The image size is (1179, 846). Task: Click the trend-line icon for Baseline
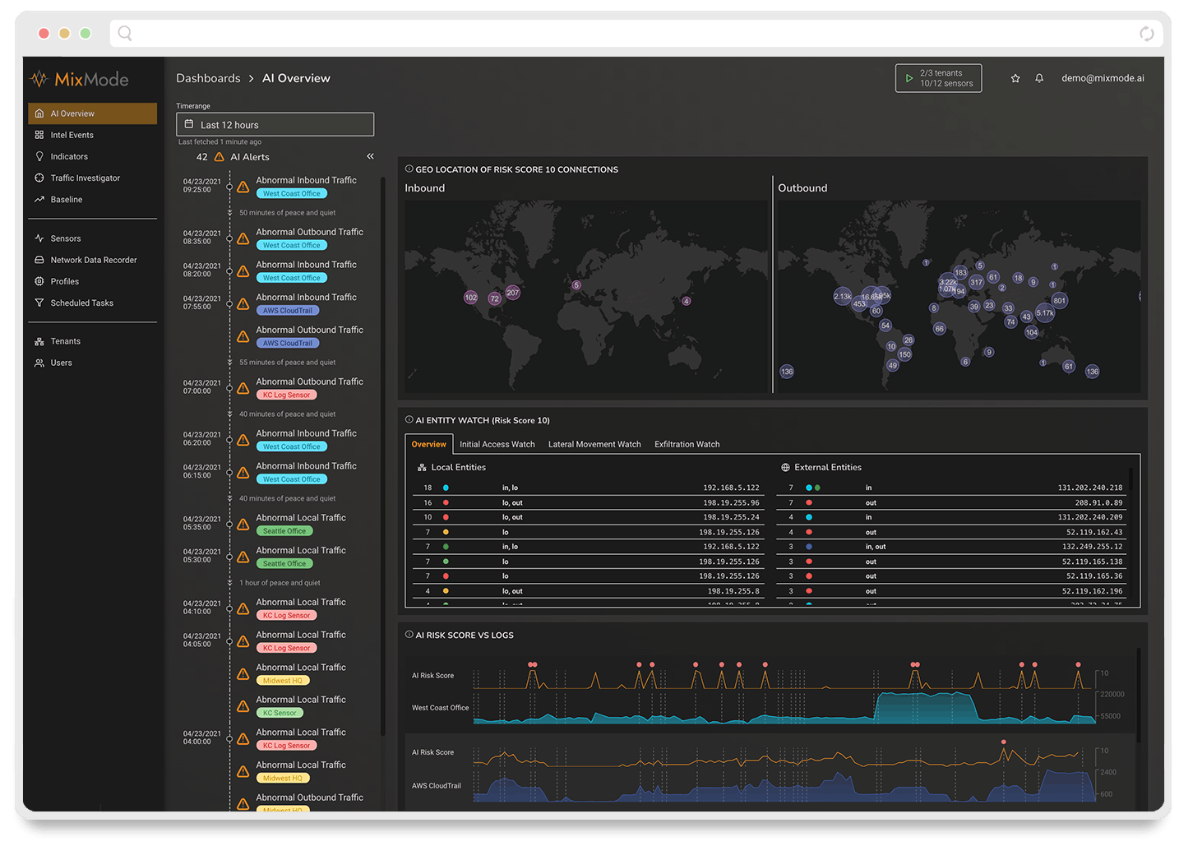click(39, 199)
